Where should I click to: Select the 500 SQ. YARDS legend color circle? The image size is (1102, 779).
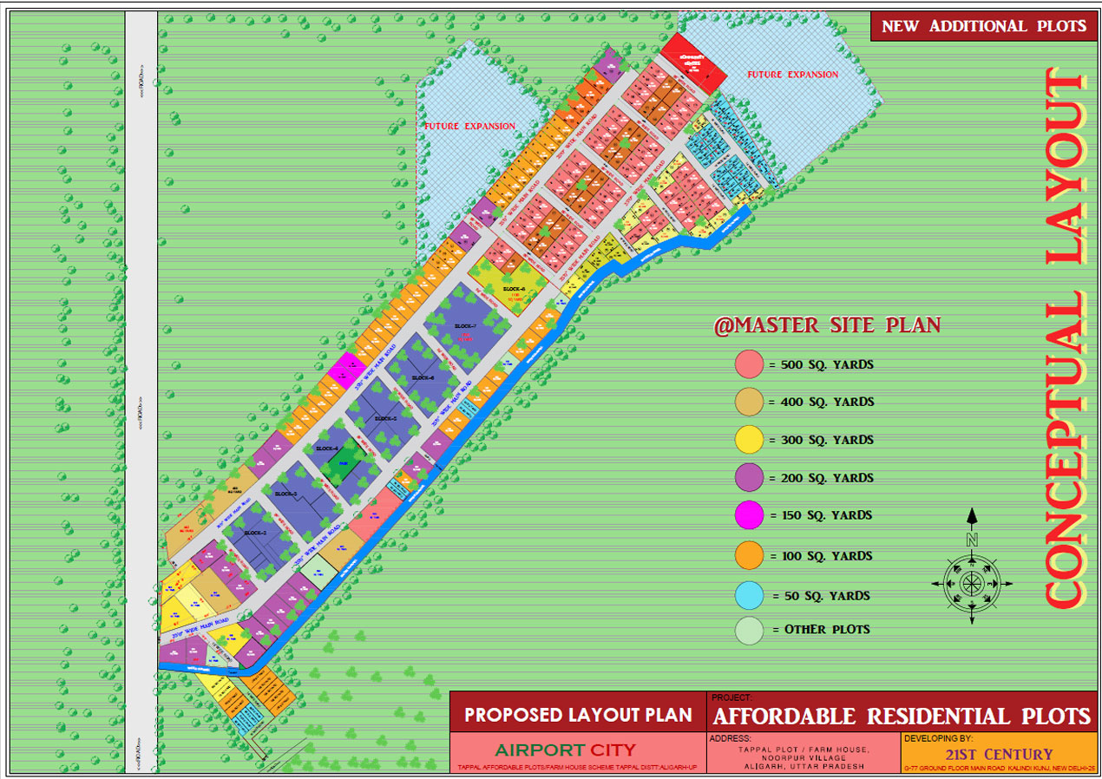748,364
